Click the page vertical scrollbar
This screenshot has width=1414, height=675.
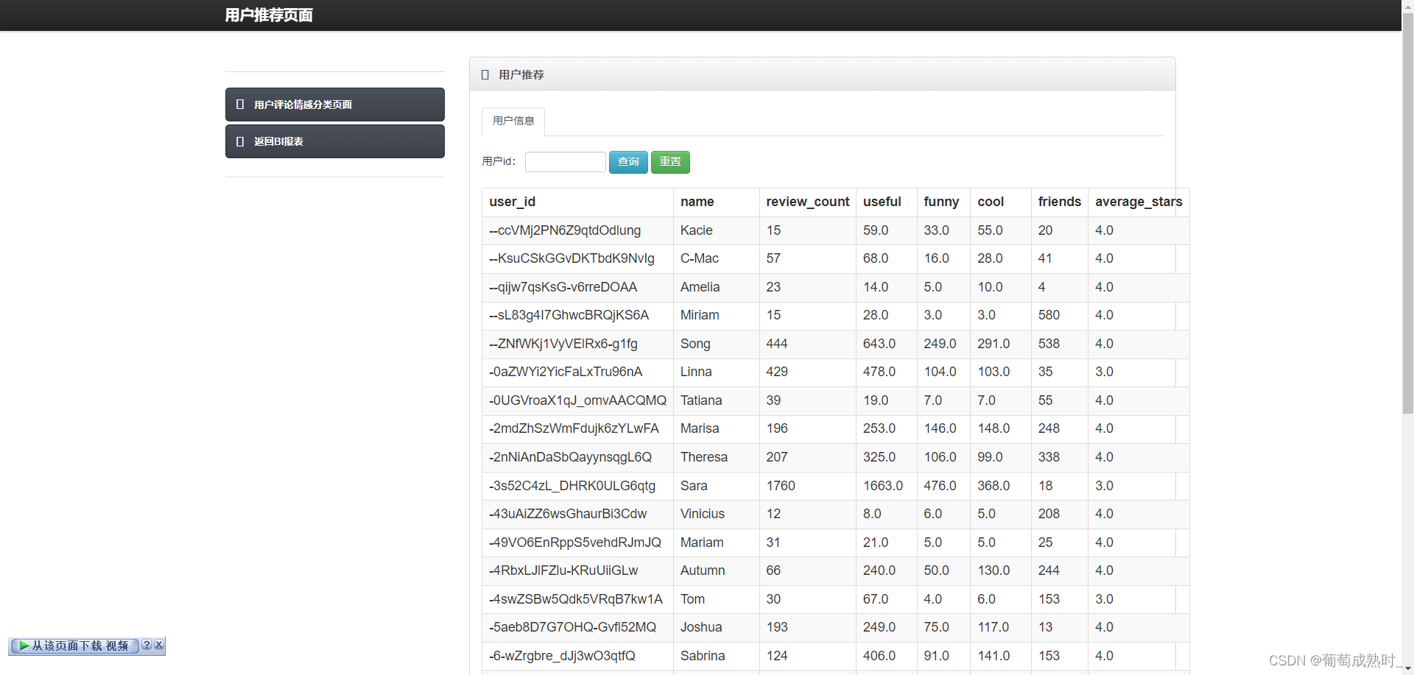[1407, 213]
